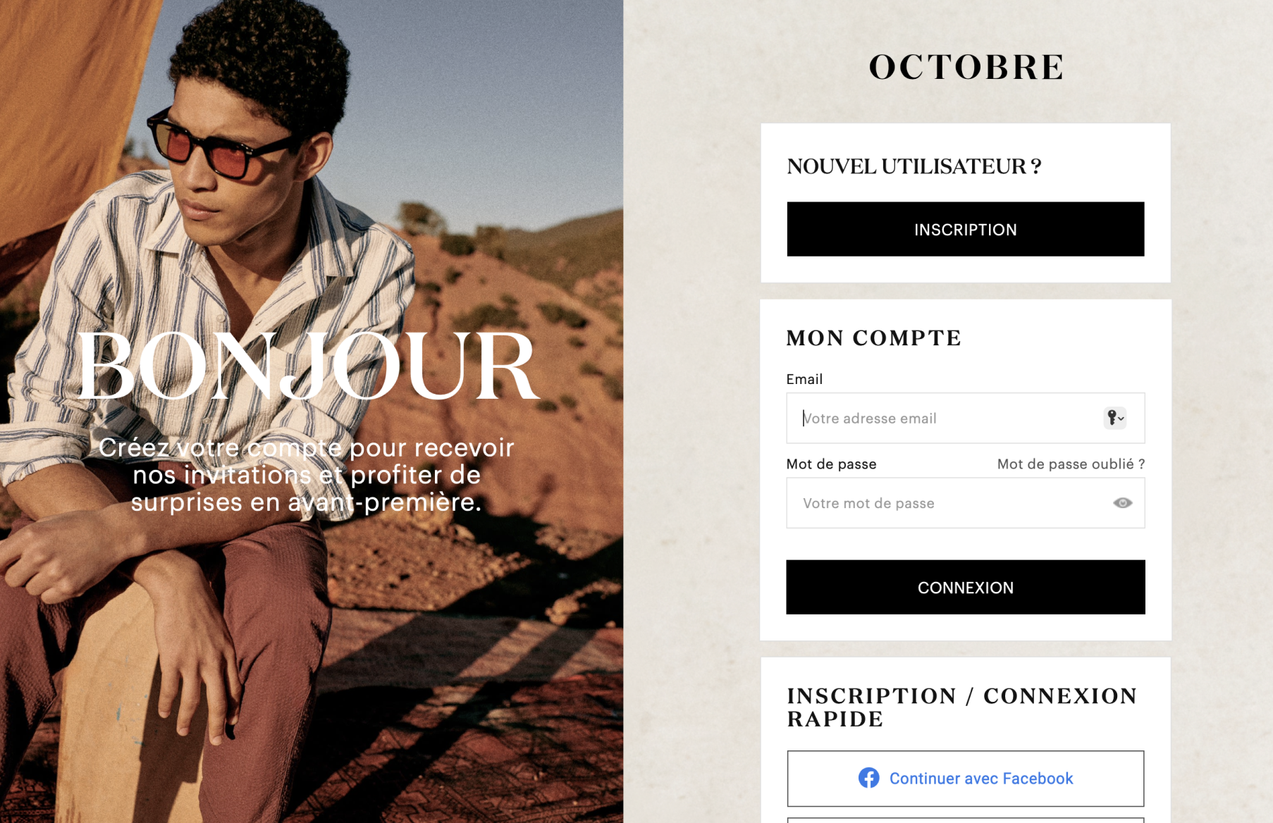Show password with the eye icon
1273x823 pixels.
click(1122, 503)
